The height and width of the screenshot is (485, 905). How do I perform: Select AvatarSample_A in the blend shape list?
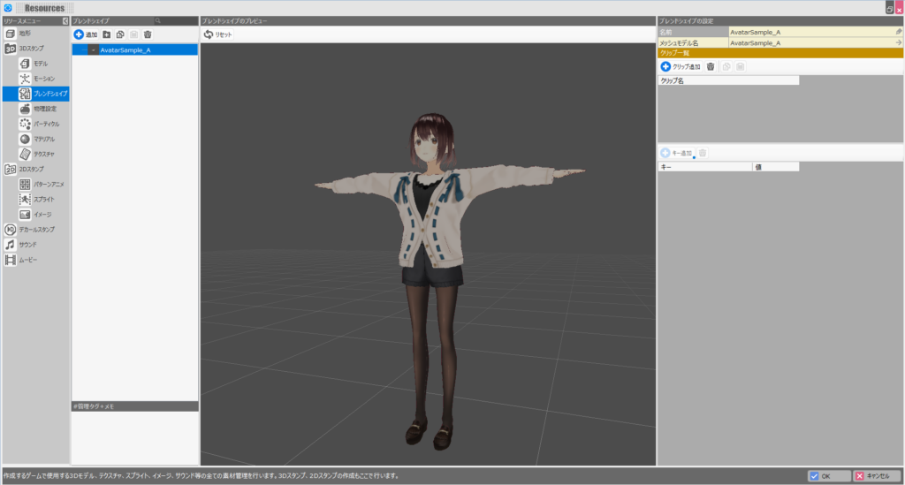(x=125, y=50)
